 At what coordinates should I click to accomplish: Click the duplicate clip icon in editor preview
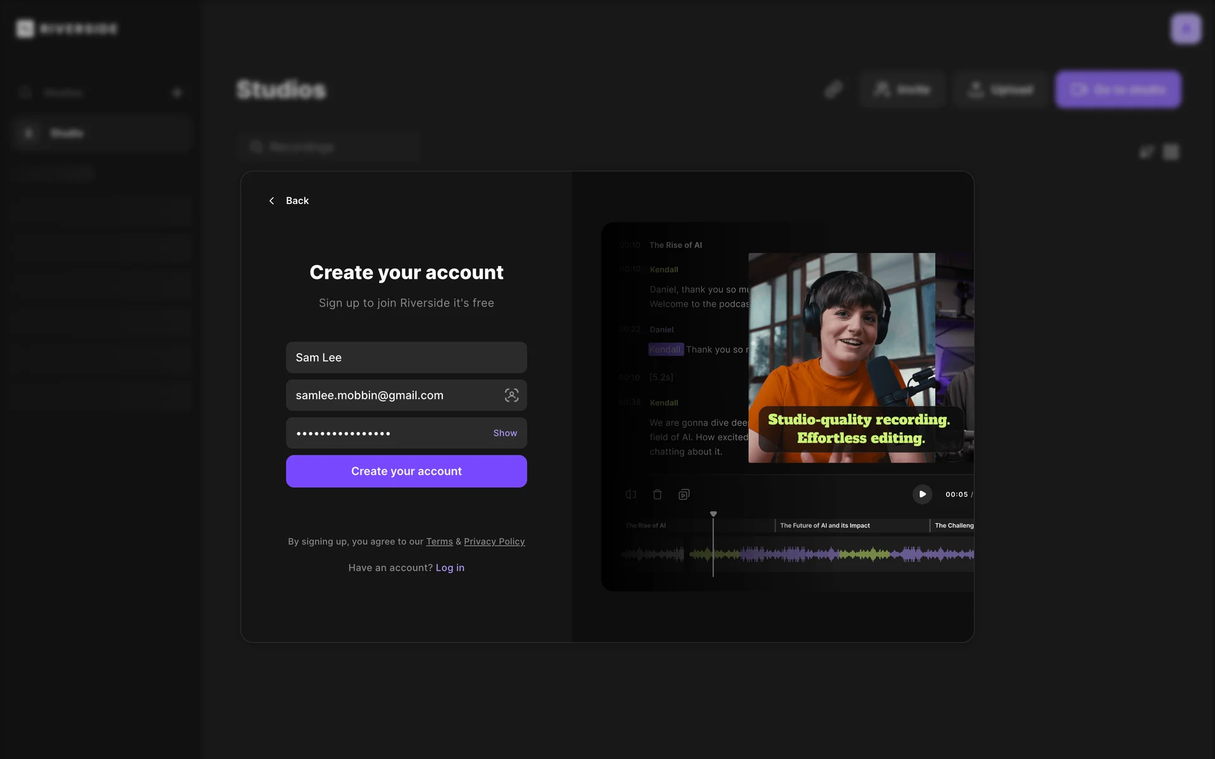(684, 495)
